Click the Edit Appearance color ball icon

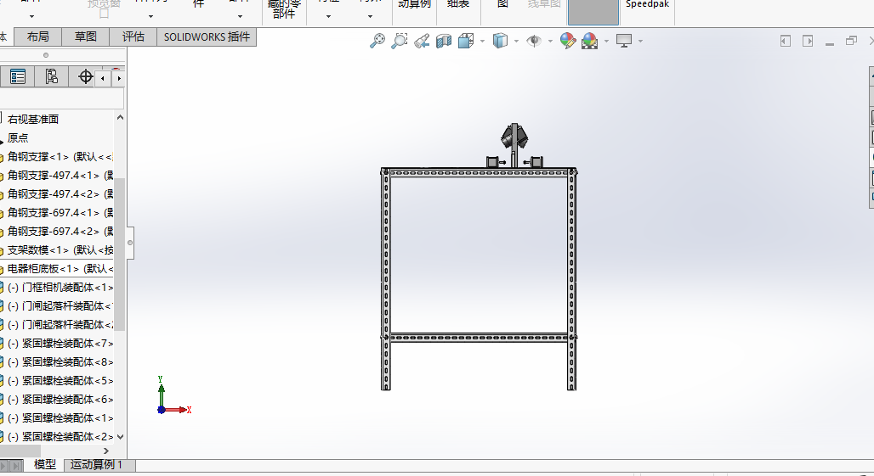coord(567,41)
